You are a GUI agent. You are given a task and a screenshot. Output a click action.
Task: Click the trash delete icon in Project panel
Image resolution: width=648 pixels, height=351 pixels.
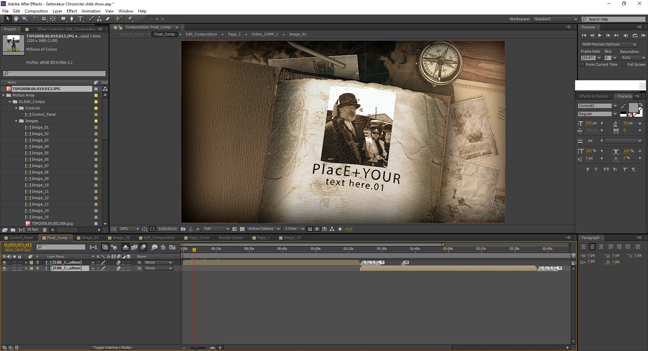click(x=45, y=230)
